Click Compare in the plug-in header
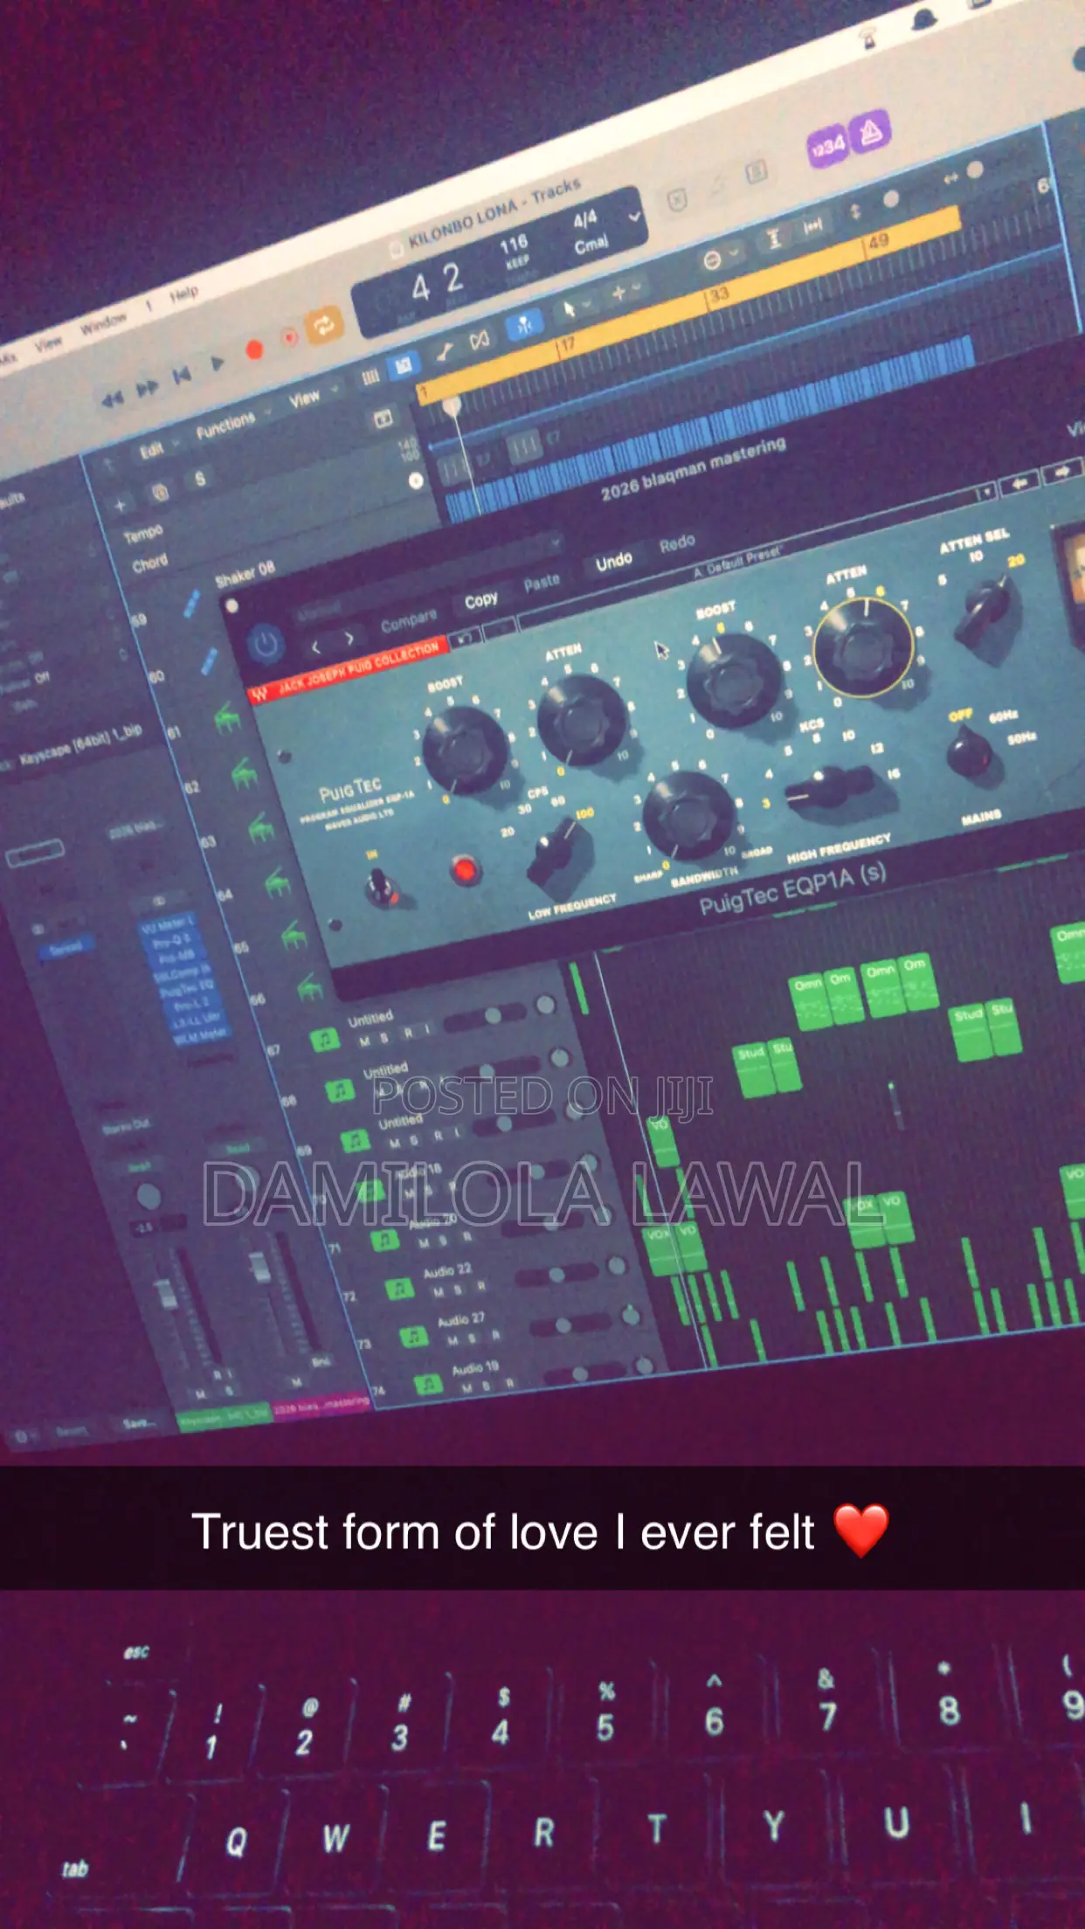Screen dimensions: 1085x1929 (x=408, y=621)
